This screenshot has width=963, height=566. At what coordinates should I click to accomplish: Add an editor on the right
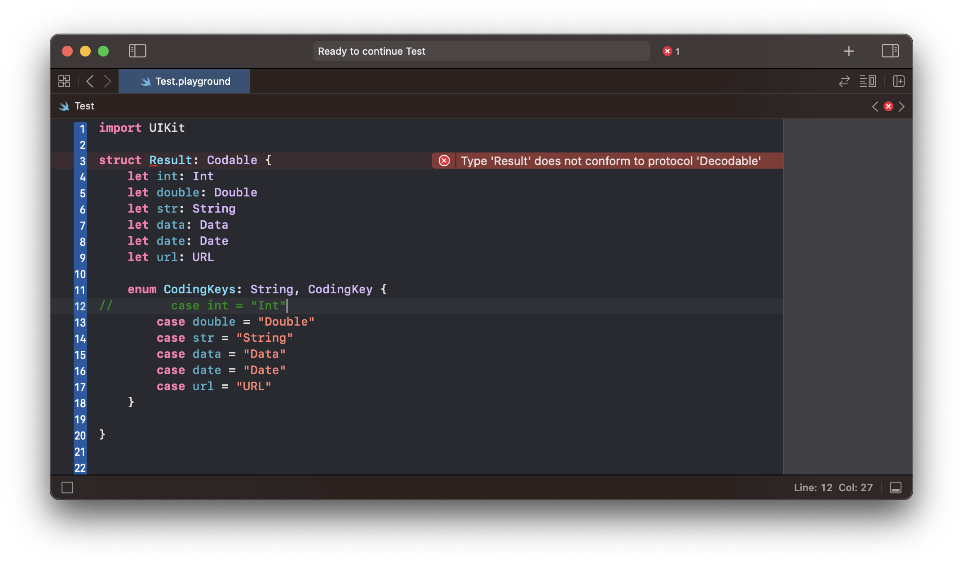[899, 81]
